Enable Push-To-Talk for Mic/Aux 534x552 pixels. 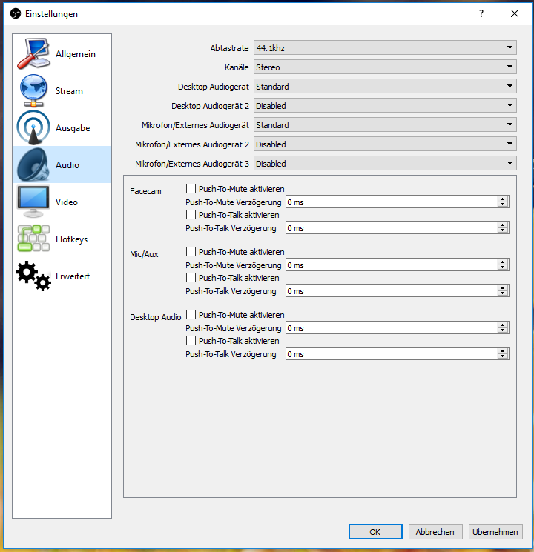click(x=191, y=278)
